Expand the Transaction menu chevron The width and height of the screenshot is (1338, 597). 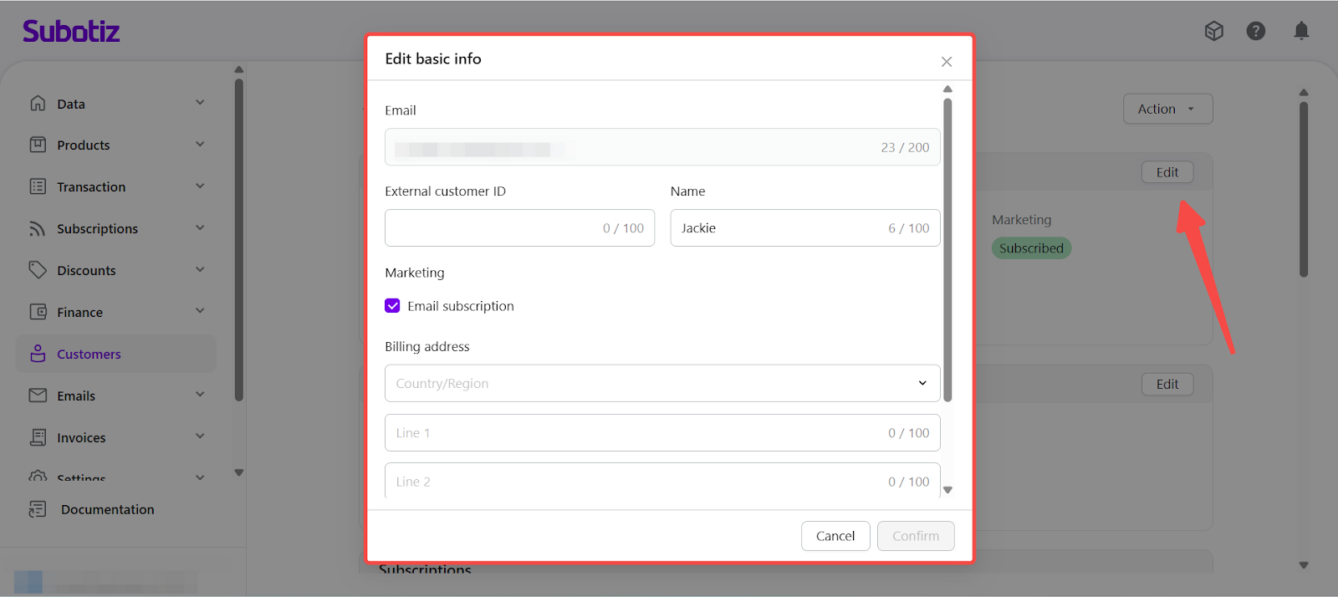(x=200, y=186)
